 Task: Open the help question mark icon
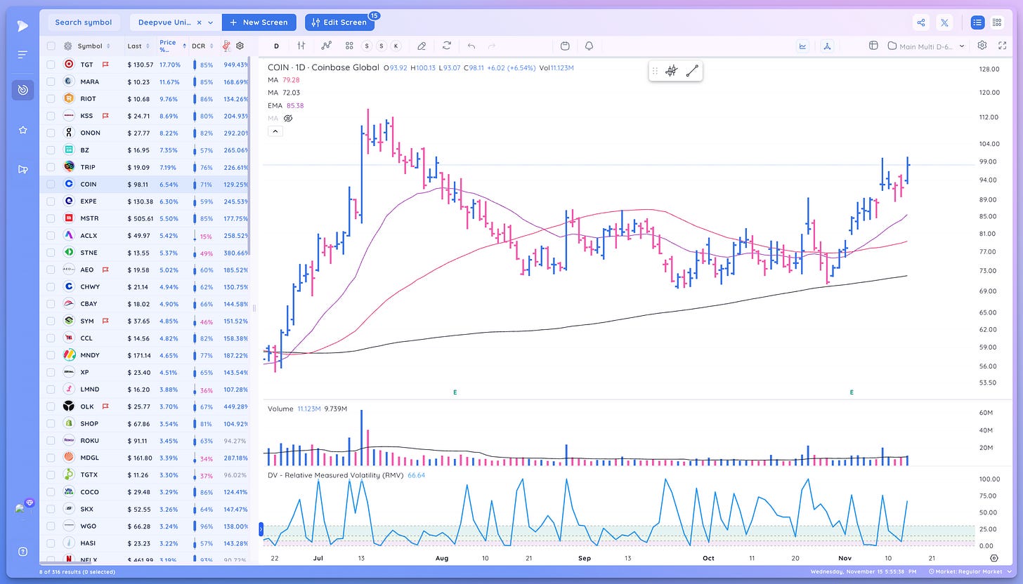click(x=22, y=551)
